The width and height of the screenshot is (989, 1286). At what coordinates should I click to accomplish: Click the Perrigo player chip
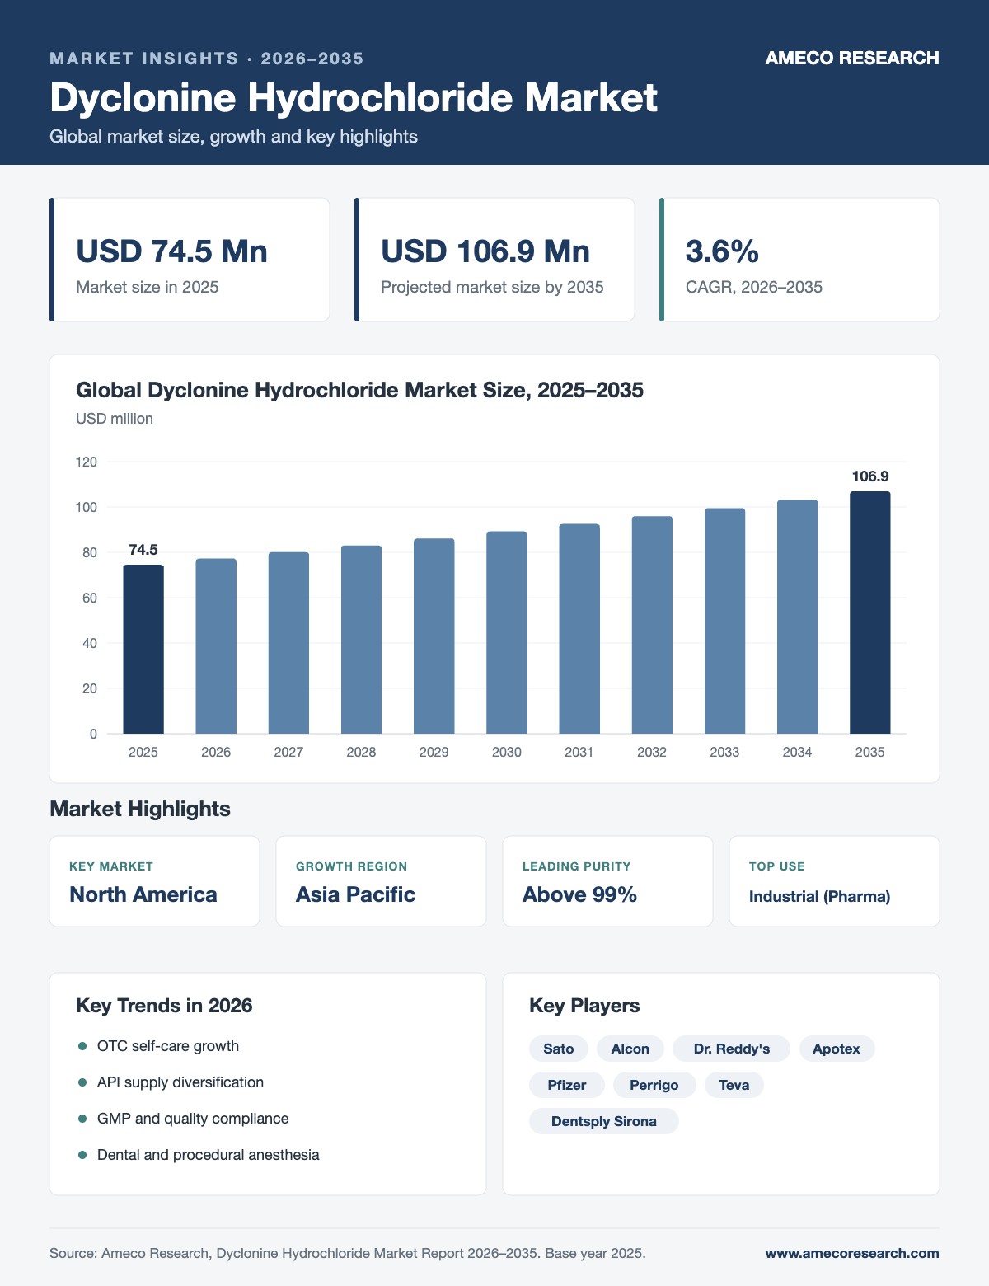[x=654, y=1085]
